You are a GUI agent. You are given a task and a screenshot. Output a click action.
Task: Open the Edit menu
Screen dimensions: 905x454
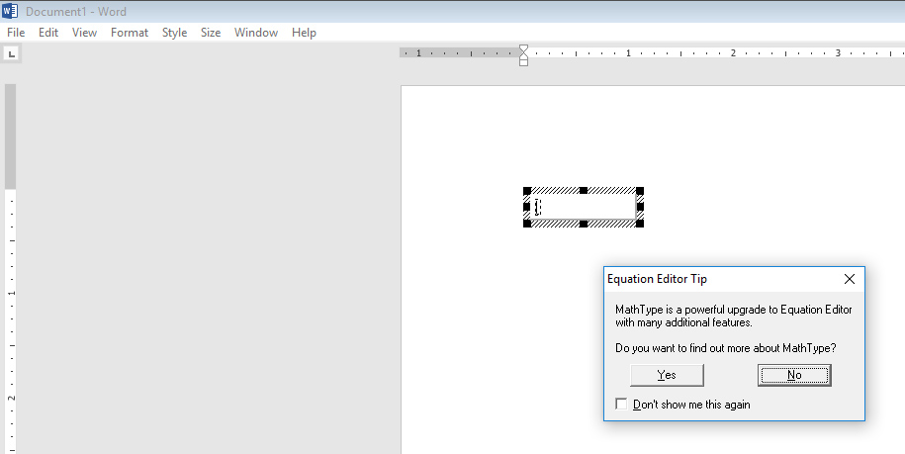[48, 33]
